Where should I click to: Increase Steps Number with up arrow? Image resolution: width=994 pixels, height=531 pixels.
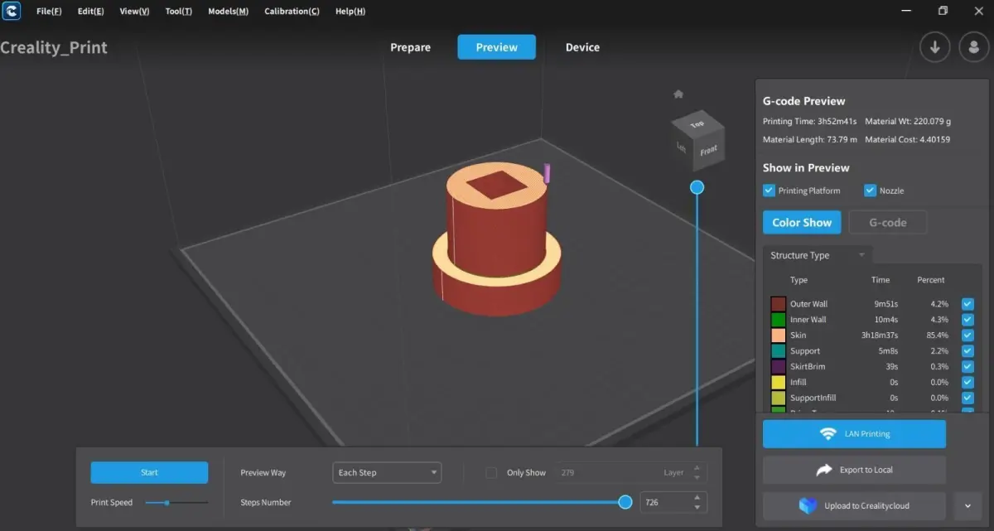pyautogui.click(x=697, y=498)
